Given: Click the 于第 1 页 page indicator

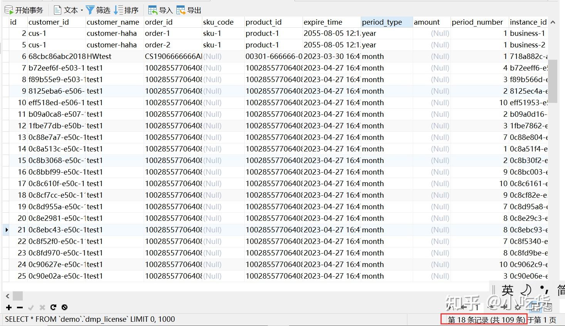Looking at the screenshot, I should (542, 320).
